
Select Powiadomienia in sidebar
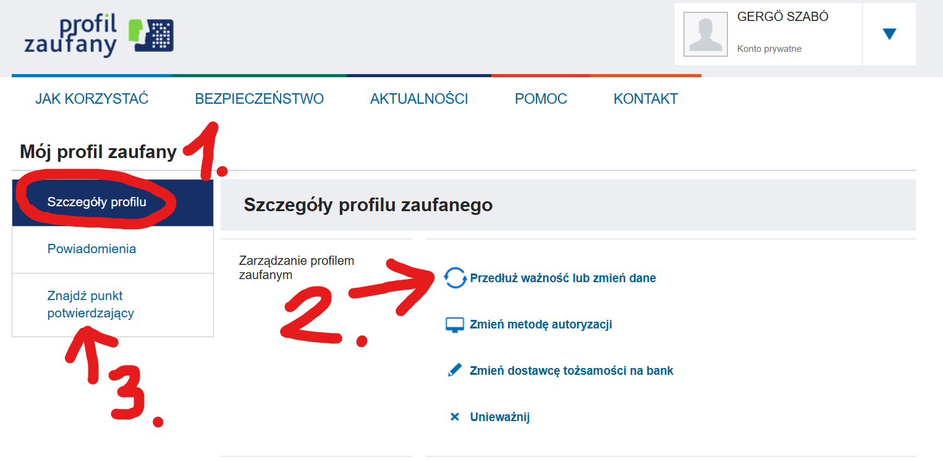point(112,249)
